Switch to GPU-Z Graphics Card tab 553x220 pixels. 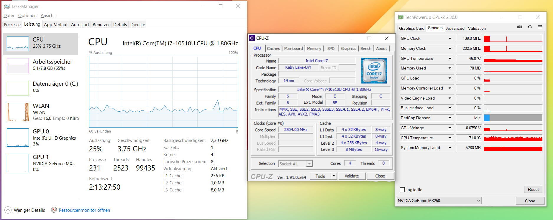point(411,28)
